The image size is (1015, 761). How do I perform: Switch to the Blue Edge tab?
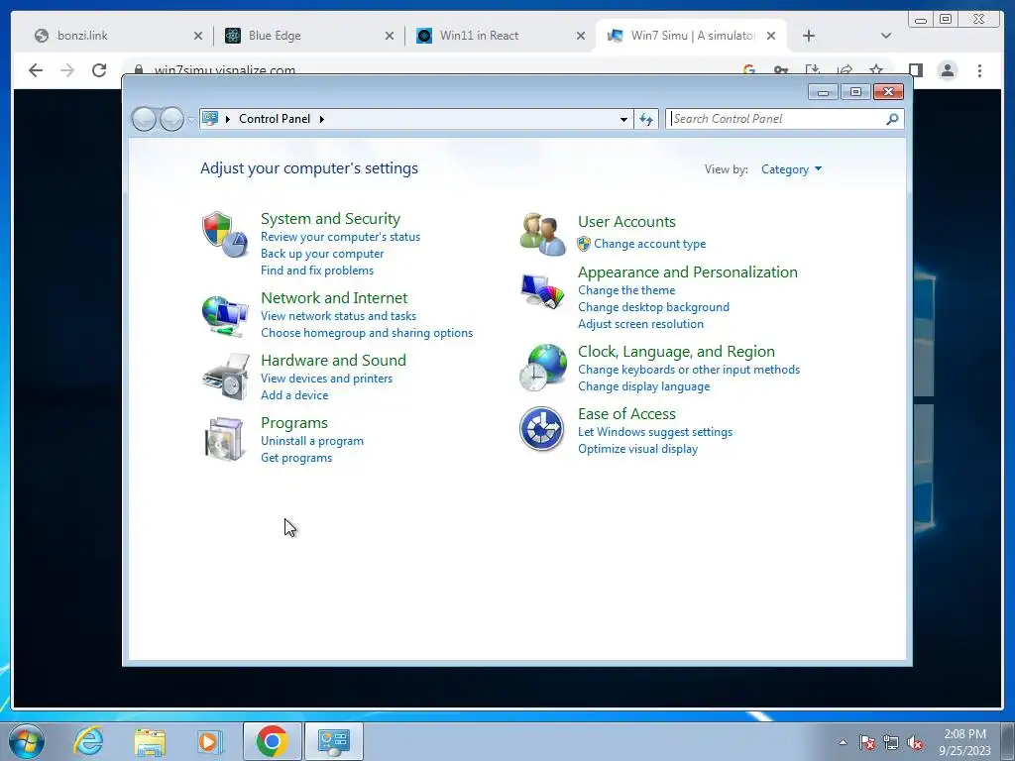[307, 36]
